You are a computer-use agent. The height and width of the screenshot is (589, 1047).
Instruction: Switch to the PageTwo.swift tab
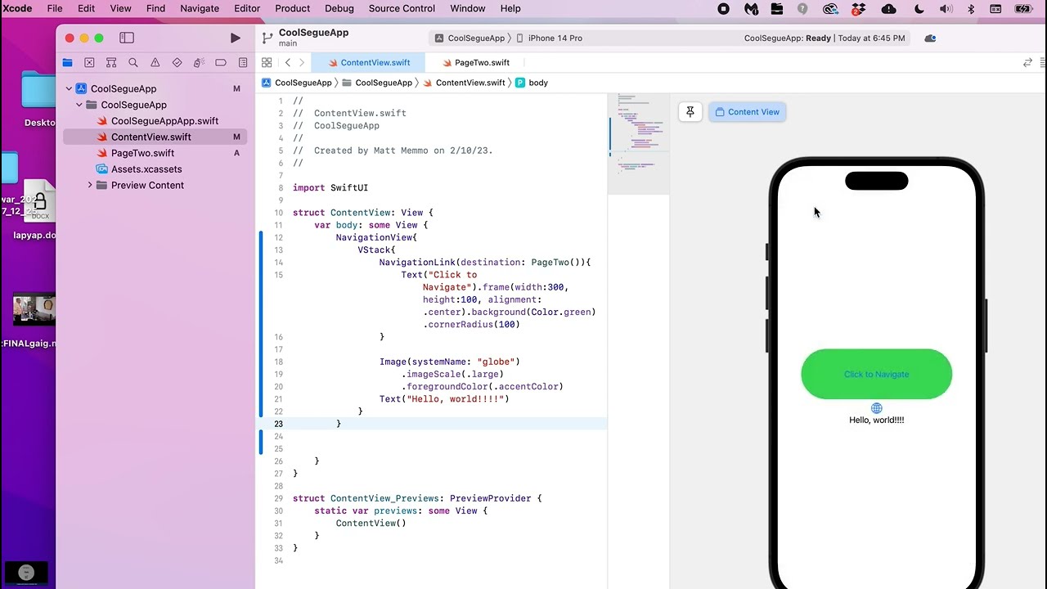(x=474, y=62)
